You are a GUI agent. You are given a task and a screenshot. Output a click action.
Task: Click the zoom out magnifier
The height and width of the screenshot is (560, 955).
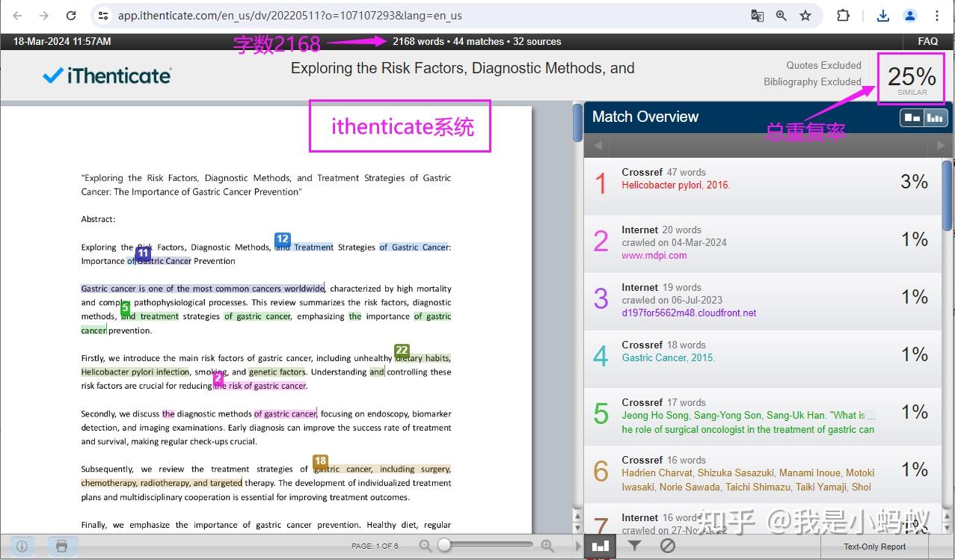click(x=426, y=546)
